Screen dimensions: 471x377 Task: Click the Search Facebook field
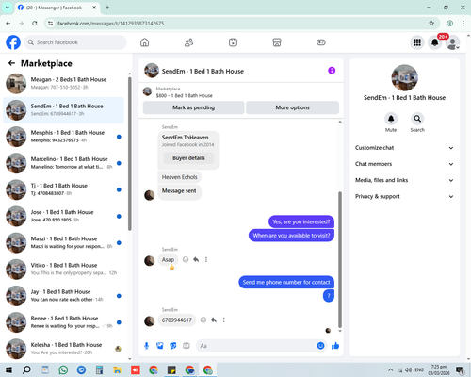coord(75,42)
